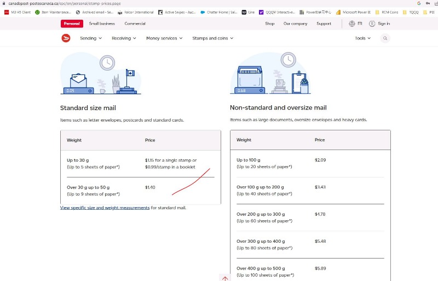Open the search magnifier icon
Screen dimensions: 438x281
coord(385,38)
